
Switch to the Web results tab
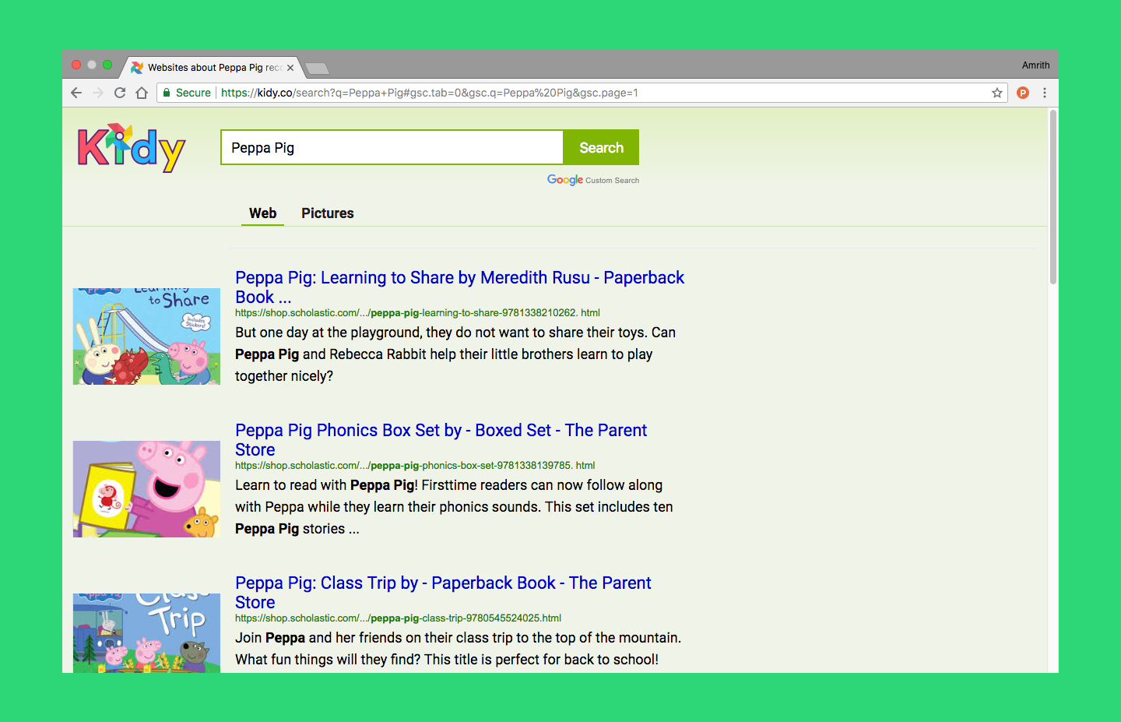coord(263,213)
